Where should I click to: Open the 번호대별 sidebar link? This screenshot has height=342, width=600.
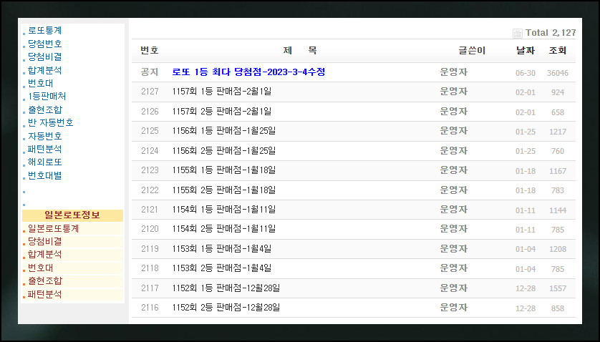(x=45, y=175)
